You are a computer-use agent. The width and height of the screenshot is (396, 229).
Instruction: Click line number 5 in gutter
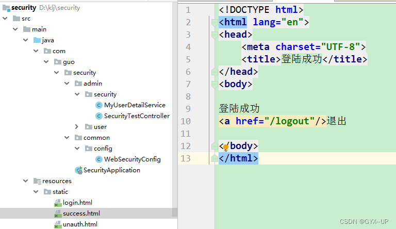pyautogui.click(x=188, y=59)
